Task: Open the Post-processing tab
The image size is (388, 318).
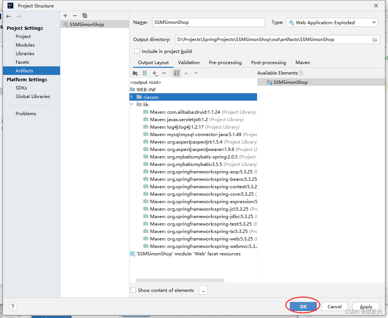Action: click(x=269, y=63)
